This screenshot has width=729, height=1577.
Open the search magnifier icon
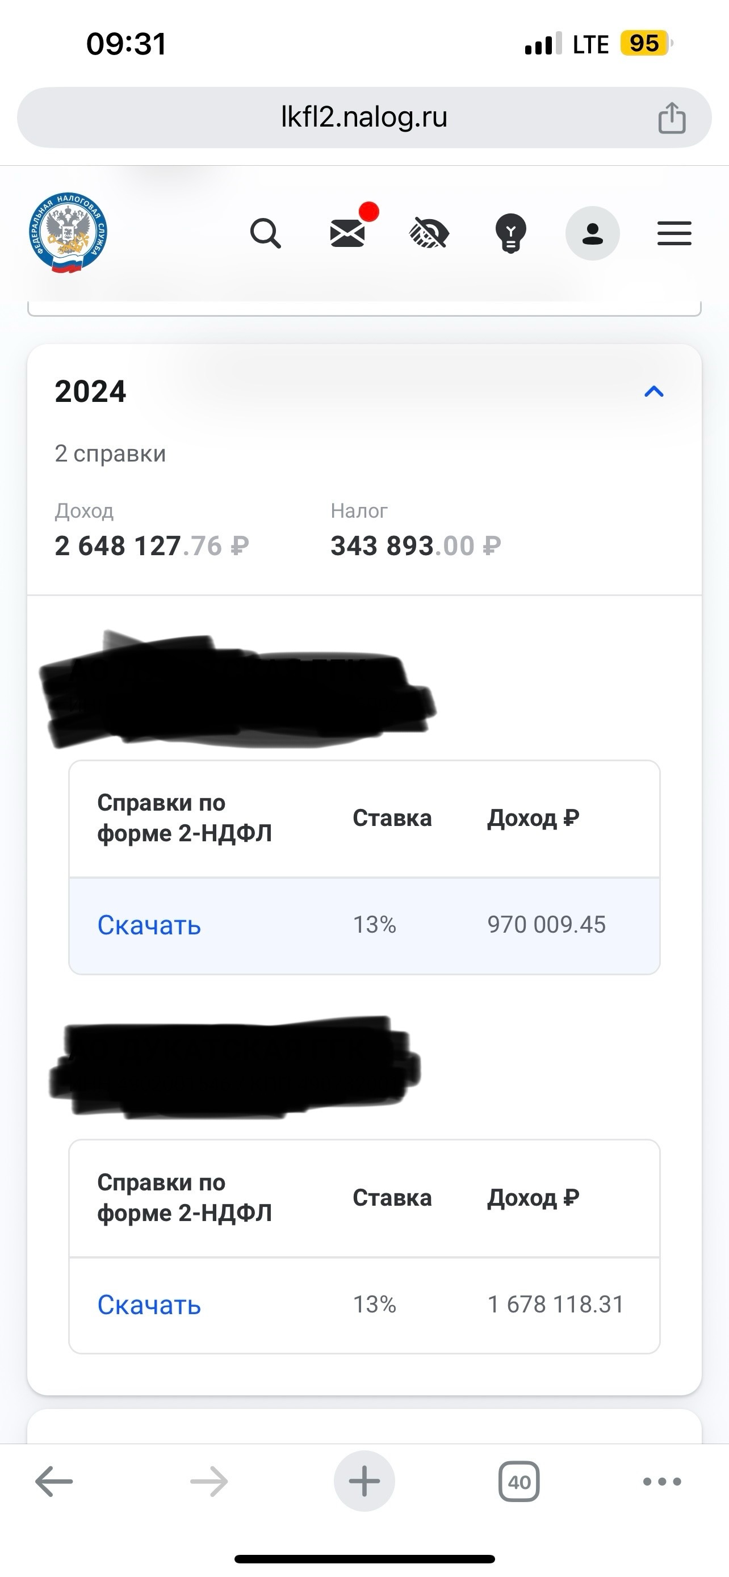(x=265, y=233)
